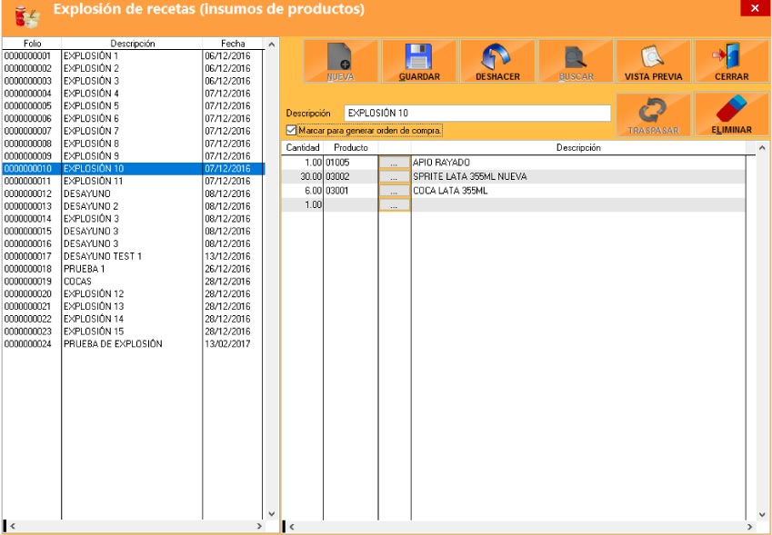Click the Producto column header

350,147
